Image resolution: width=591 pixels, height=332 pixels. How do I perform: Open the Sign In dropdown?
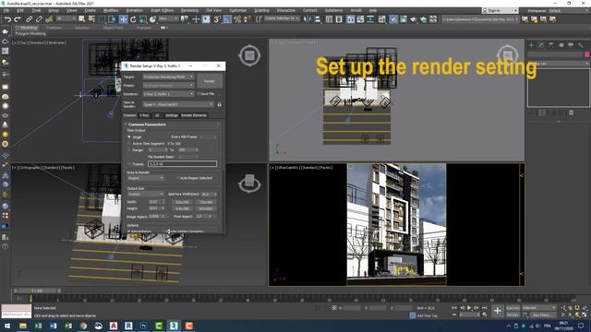coord(500,10)
